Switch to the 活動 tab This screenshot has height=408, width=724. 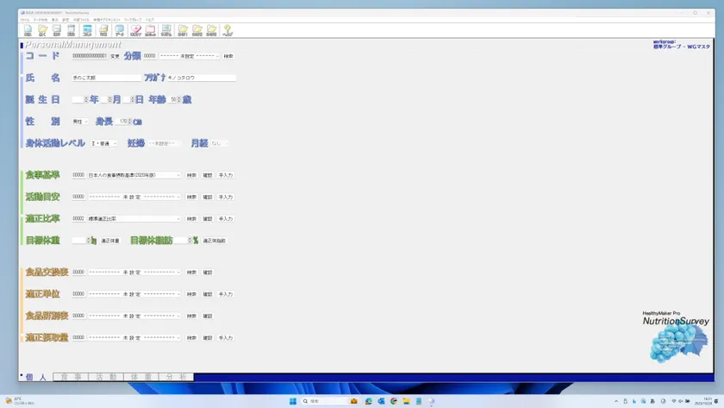[x=106, y=377]
